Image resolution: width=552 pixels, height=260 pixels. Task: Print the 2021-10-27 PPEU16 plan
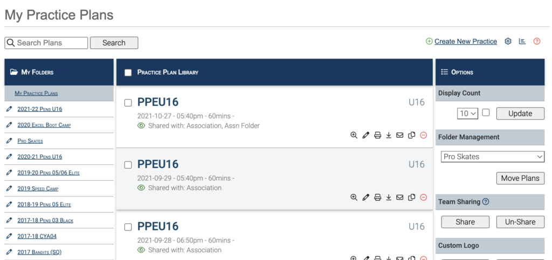coord(377,135)
